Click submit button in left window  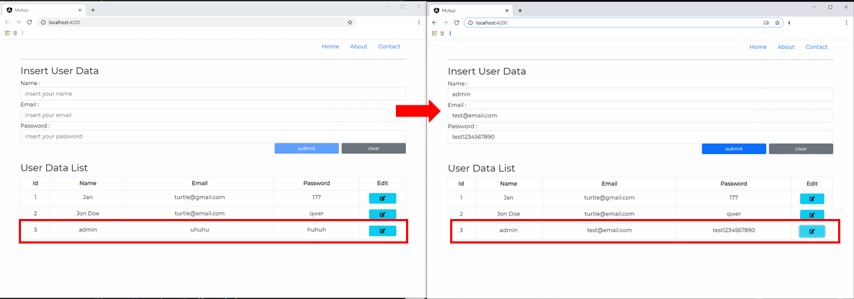tap(306, 148)
